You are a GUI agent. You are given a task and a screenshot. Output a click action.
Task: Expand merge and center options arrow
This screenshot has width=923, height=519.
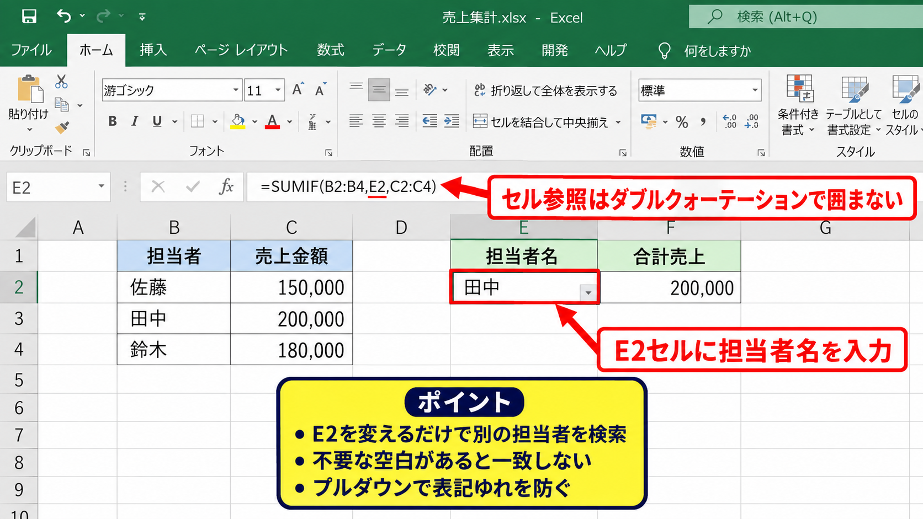[x=618, y=122]
